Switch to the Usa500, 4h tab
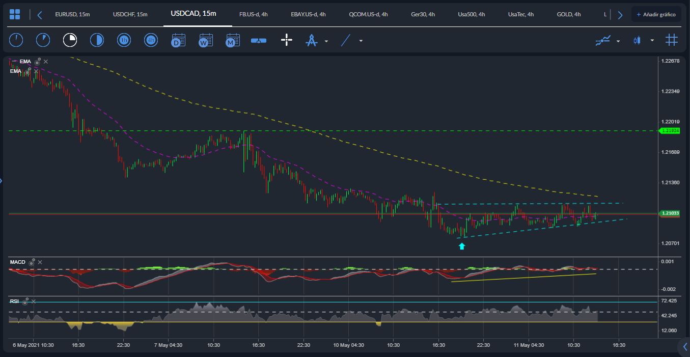Viewport: 690px width, 357px height. pyautogui.click(x=471, y=14)
